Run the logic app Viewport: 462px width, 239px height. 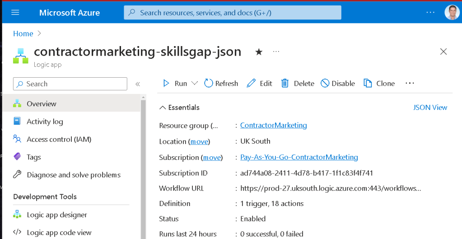click(x=175, y=84)
